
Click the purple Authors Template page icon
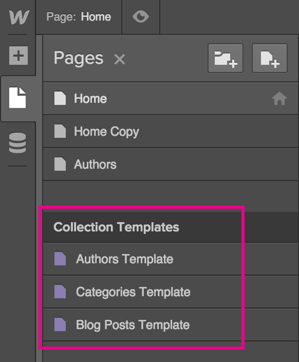coord(60,259)
